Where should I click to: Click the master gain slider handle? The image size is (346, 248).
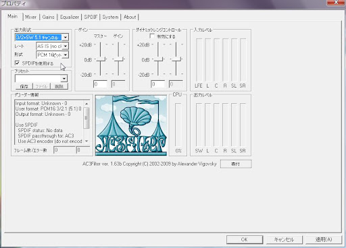tap(101, 59)
